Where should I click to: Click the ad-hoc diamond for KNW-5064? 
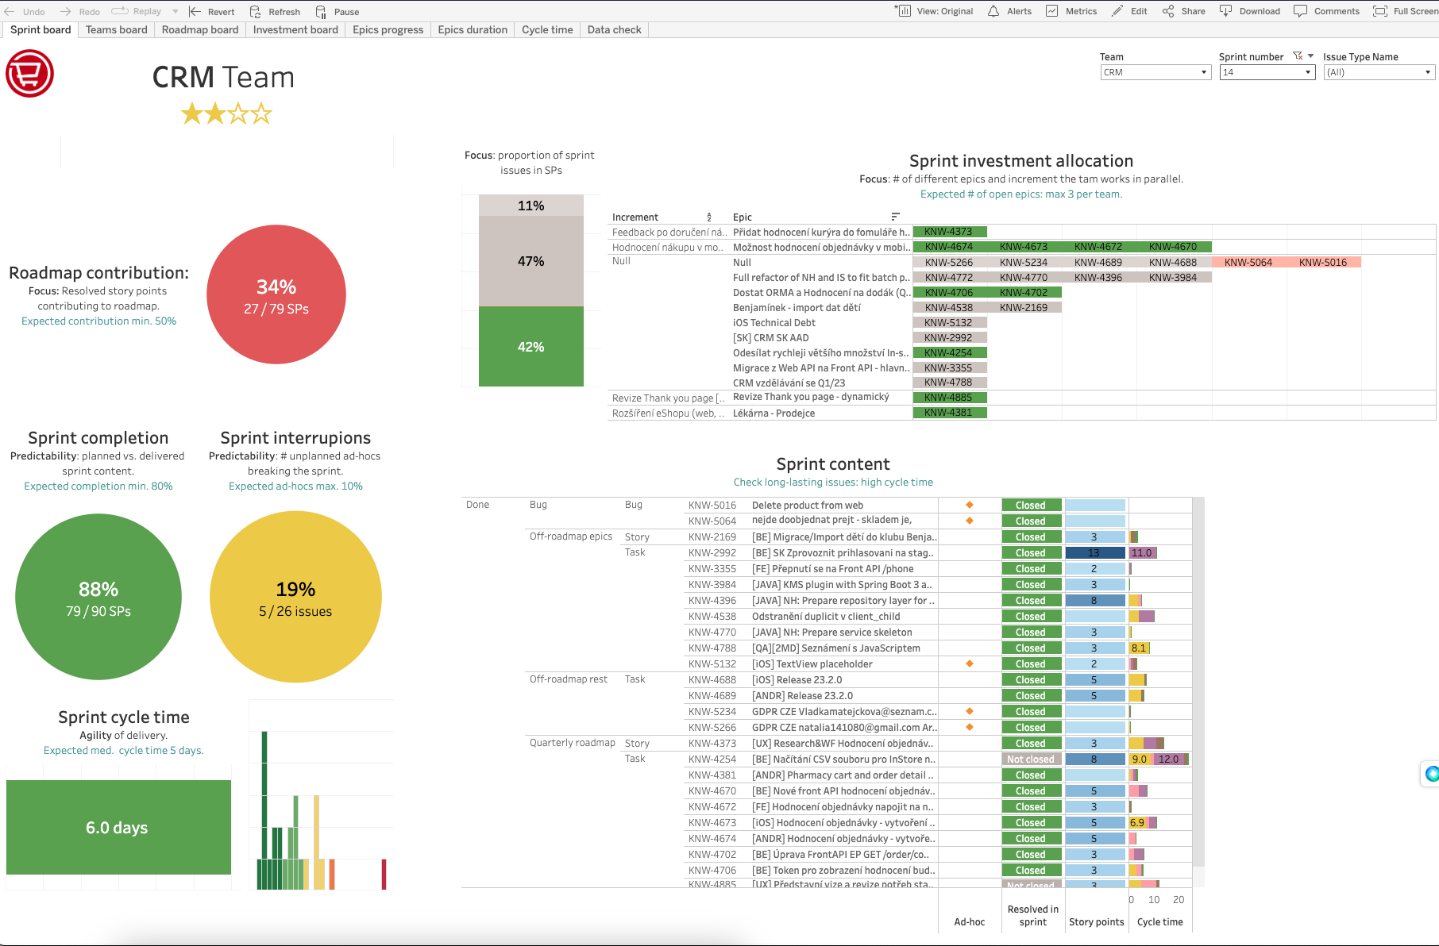[970, 521]
